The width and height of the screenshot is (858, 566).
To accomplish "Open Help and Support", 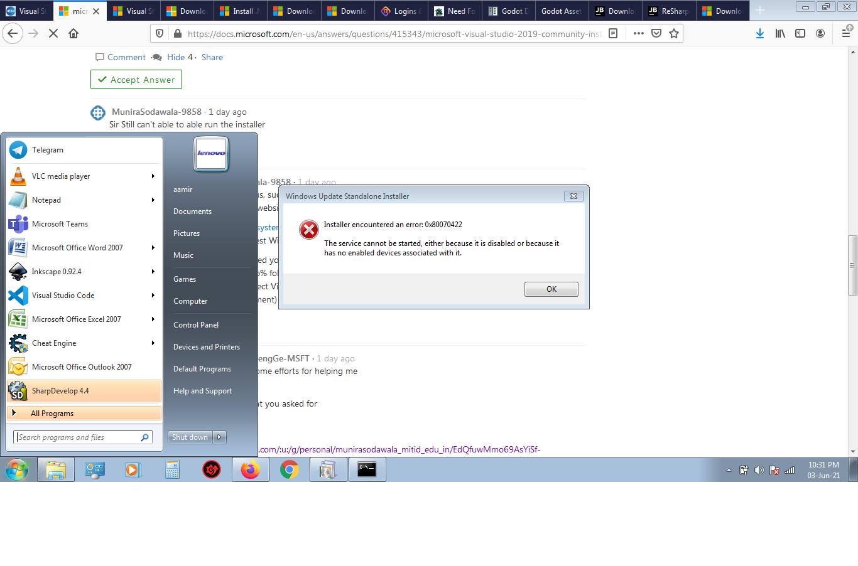I will click(202, 391).
